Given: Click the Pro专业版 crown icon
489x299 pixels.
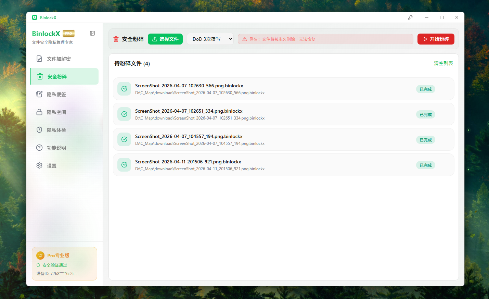Looking at the screenshot, I should pyautogui.click(x=40, y=256).
